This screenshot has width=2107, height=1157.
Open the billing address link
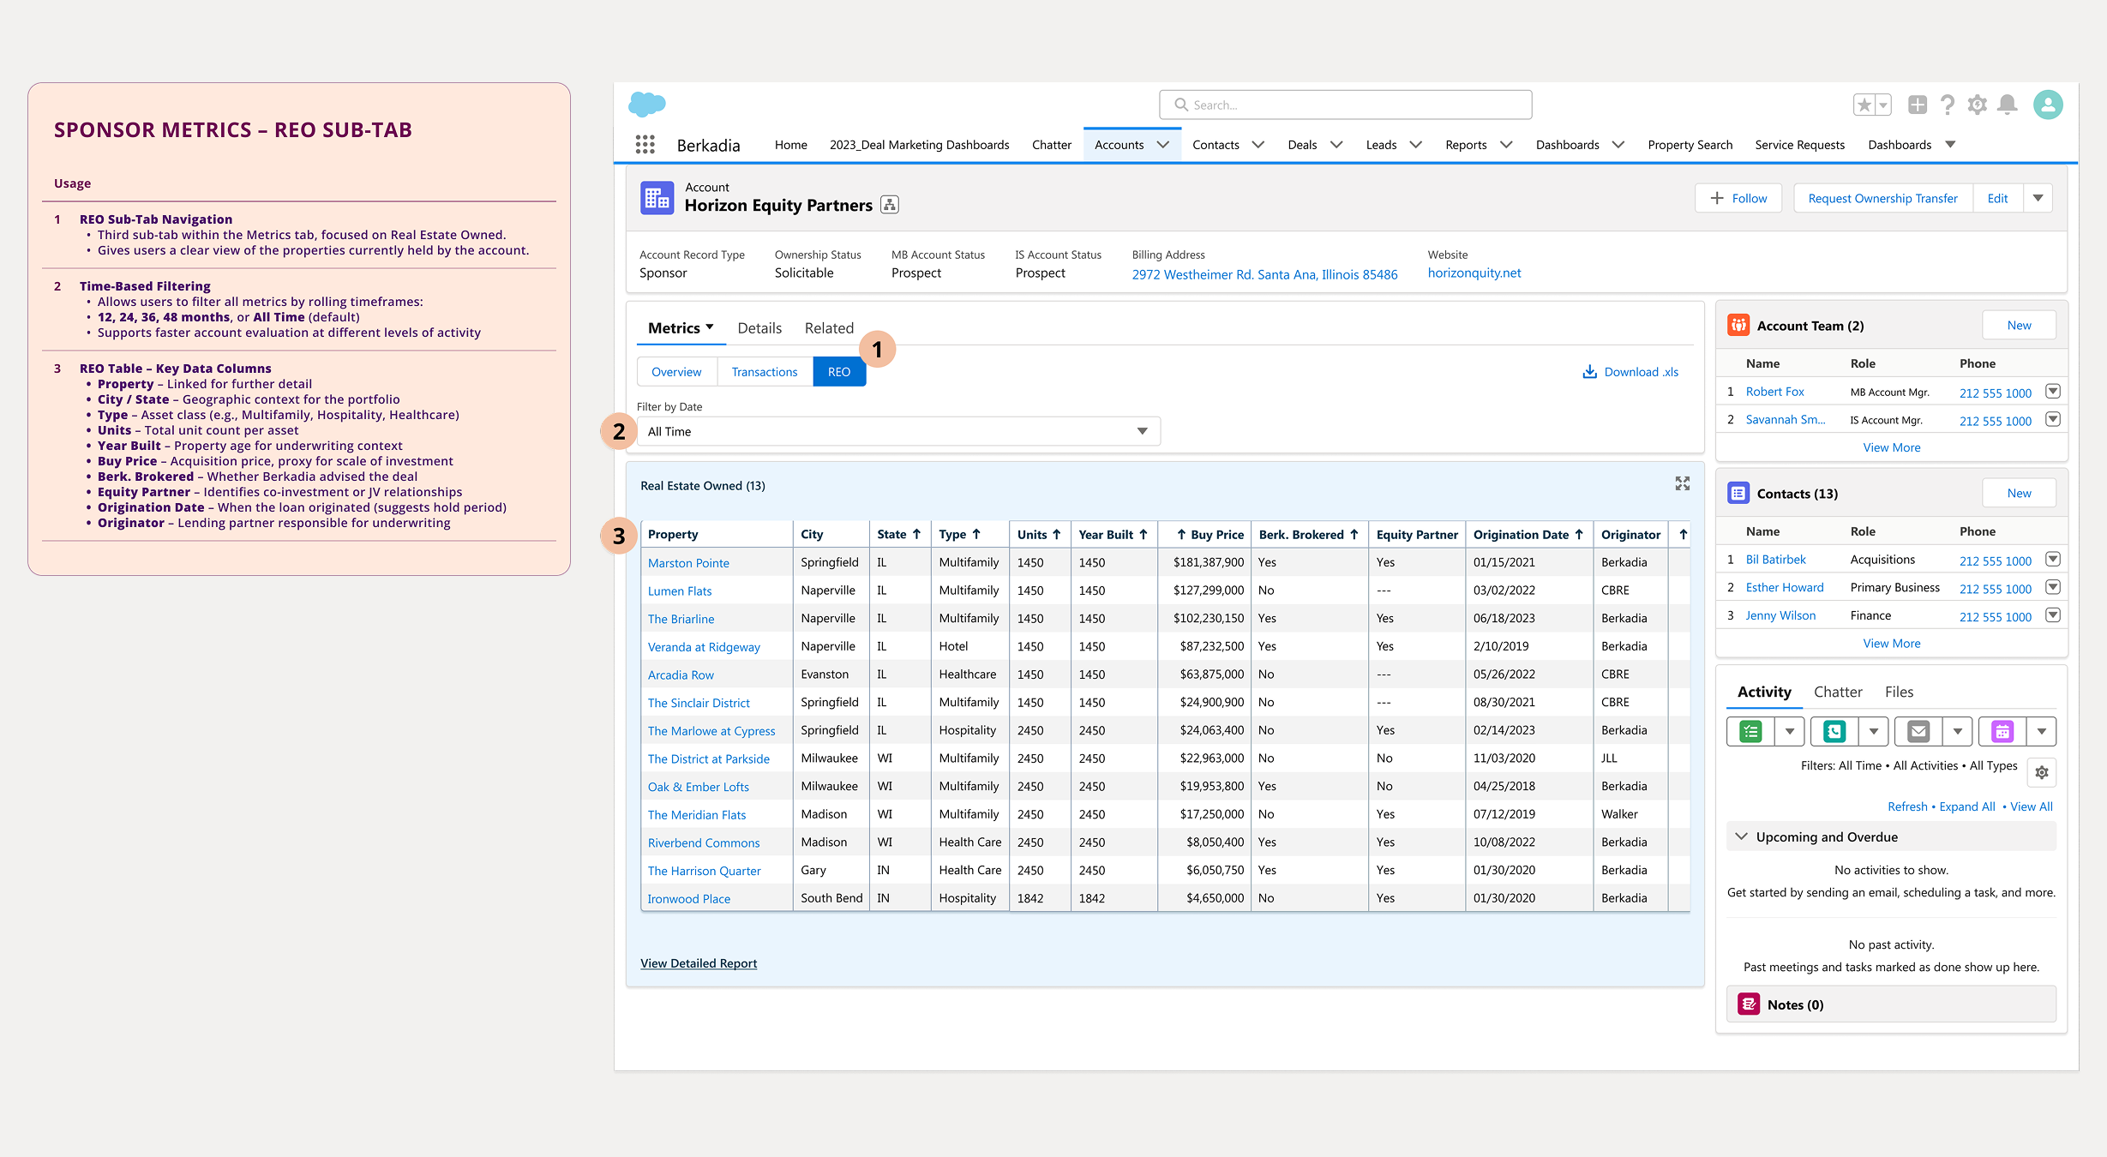[1264, 274]
